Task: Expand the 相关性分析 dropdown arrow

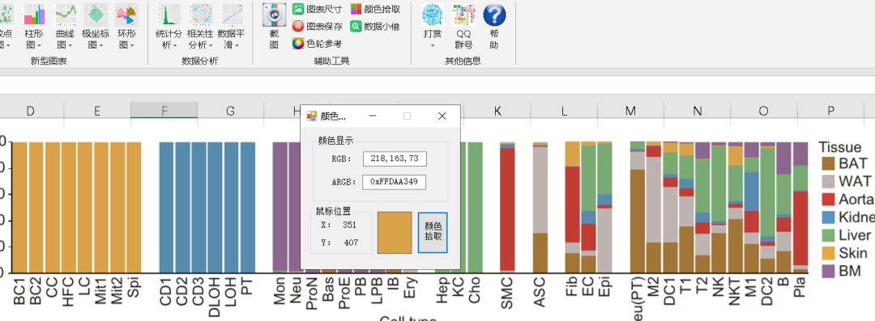Action: (x=211, y=45)
